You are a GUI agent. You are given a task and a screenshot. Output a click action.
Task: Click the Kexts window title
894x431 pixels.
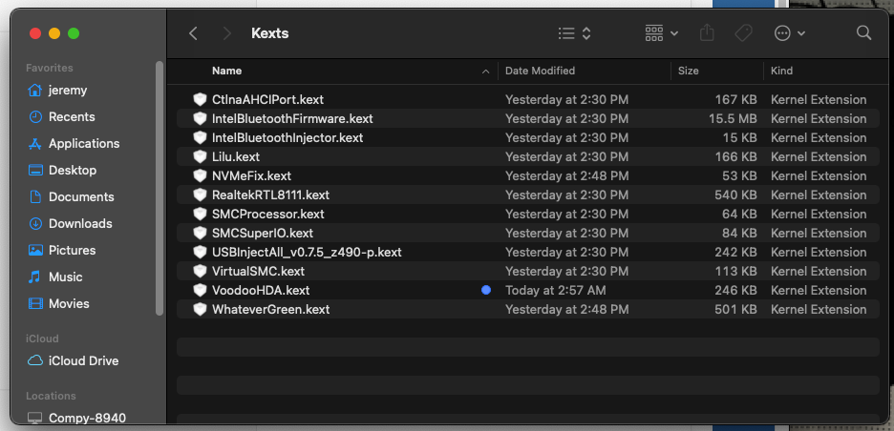click(x=269, y=33)
